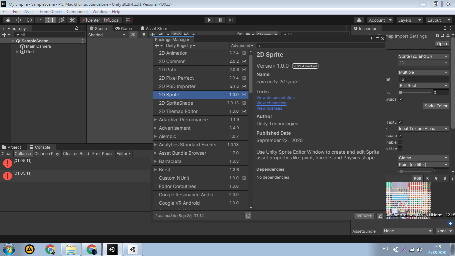Open the Advanced dropdown in Package Manager

(x=242, y=46)
